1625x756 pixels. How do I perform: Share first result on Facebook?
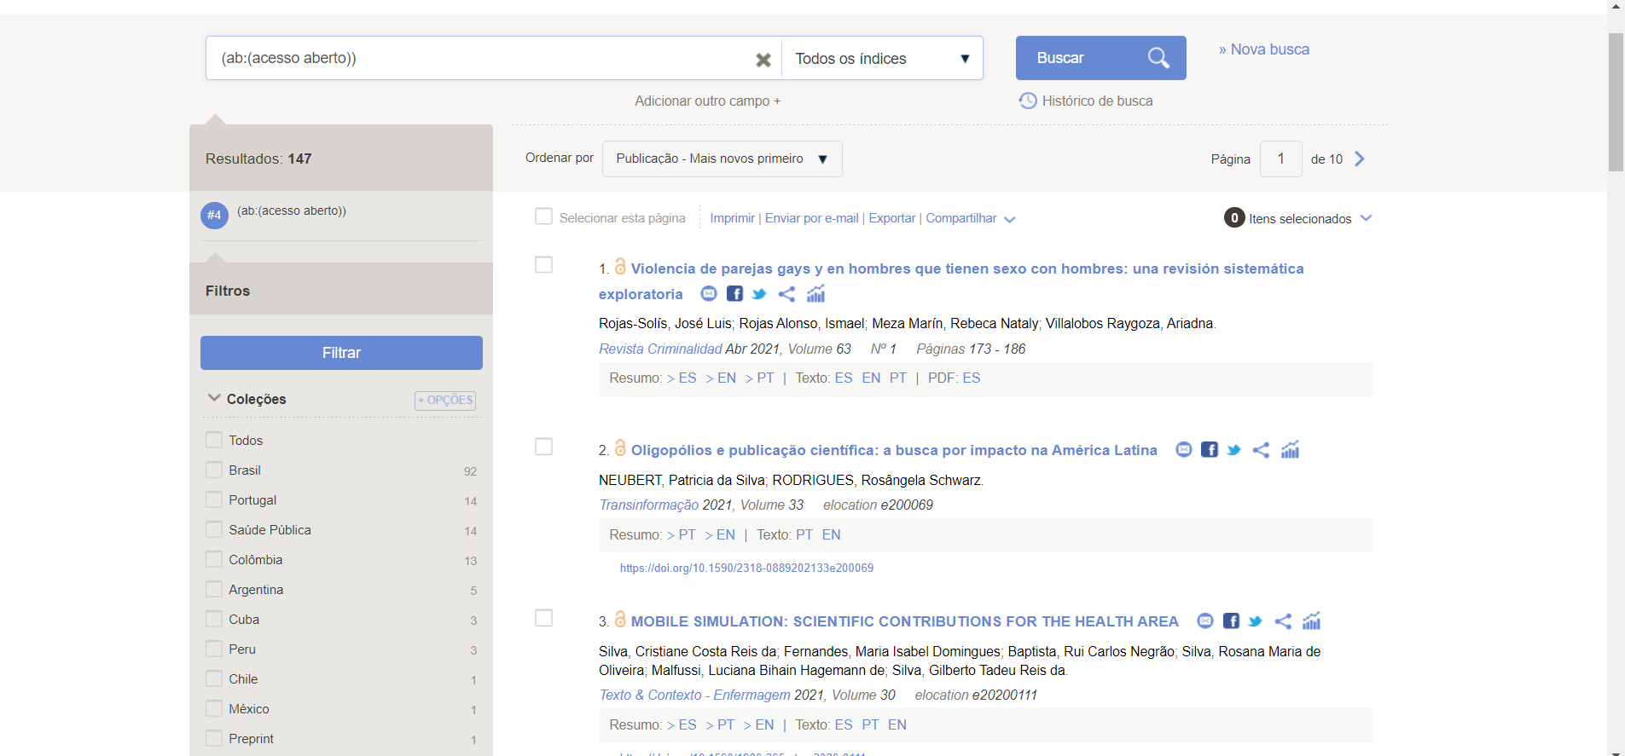pyautogui.click(x=734, y=294)
